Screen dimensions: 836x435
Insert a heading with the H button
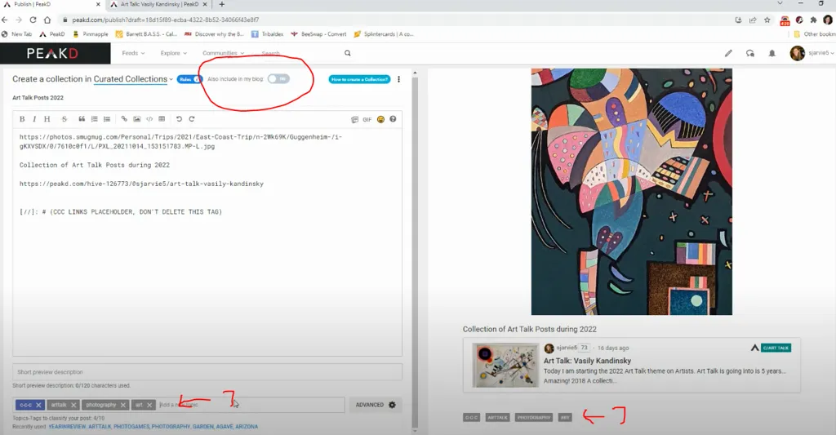tap(47, 119)
